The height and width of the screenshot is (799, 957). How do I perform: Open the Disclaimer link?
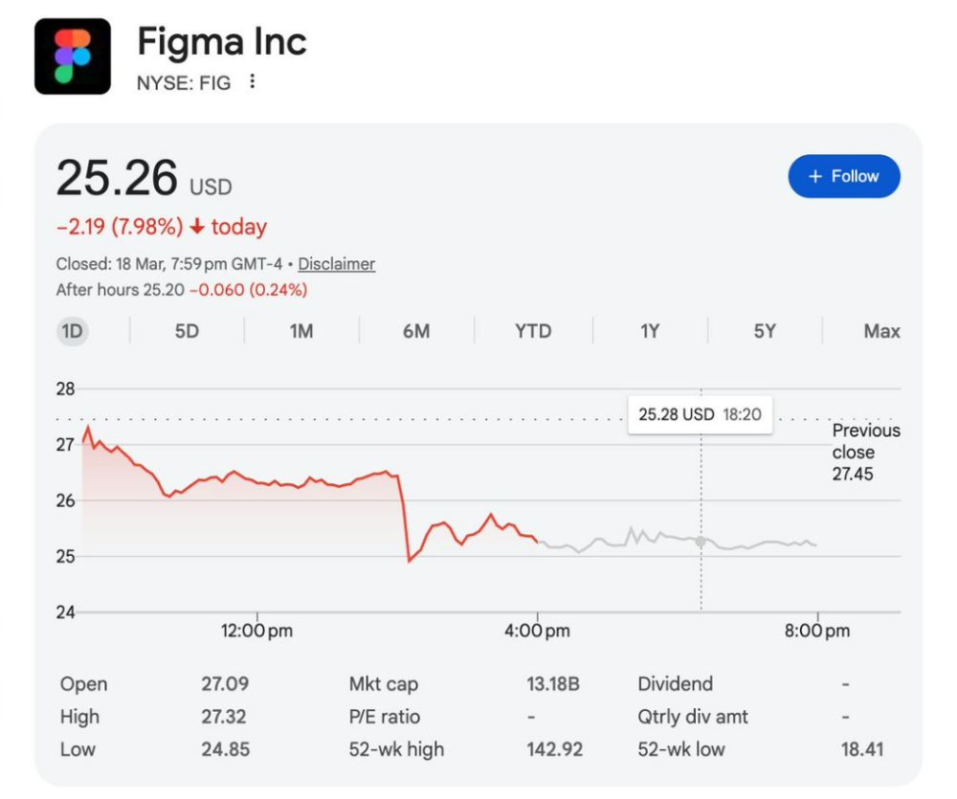pyautogui.click(x=336, y=264)
